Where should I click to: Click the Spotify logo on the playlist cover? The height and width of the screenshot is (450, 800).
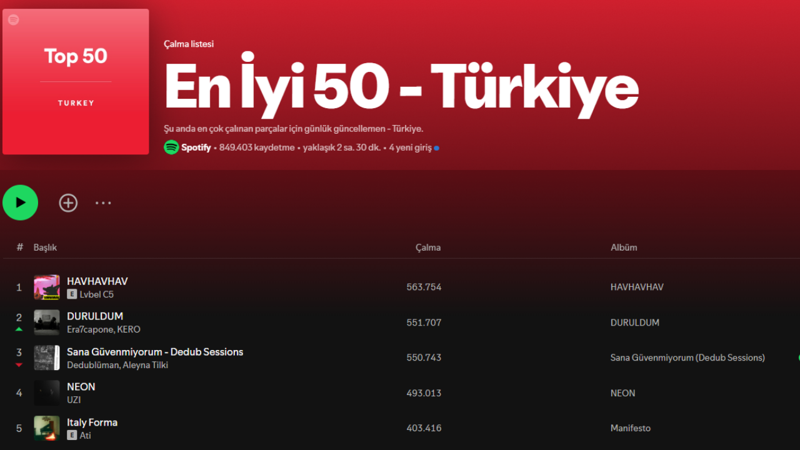click(x=13, y=19)
